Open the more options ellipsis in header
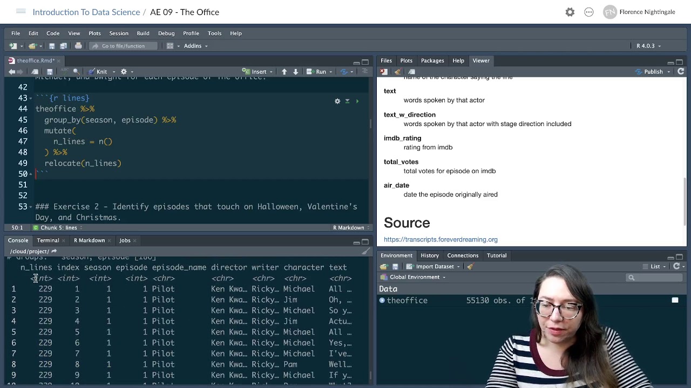691x388 pixels. 589,12
